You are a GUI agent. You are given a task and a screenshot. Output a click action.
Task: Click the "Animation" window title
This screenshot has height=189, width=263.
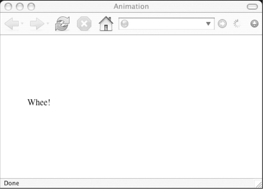pos(131,7)
